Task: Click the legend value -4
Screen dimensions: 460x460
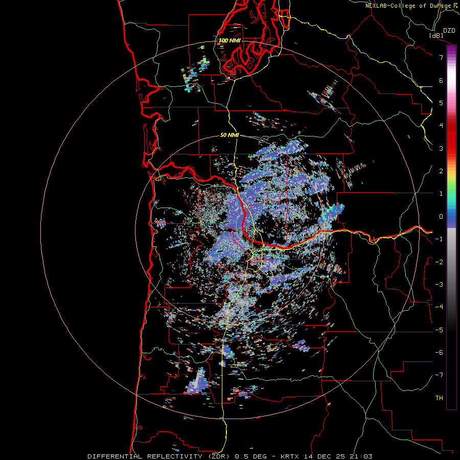Action: coord(439,307)
